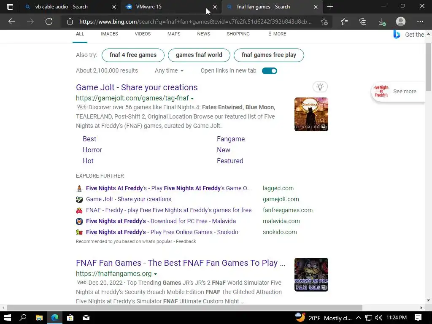432x324 pixels.
Task: Open the network status icon
Action: click(369, 318)
